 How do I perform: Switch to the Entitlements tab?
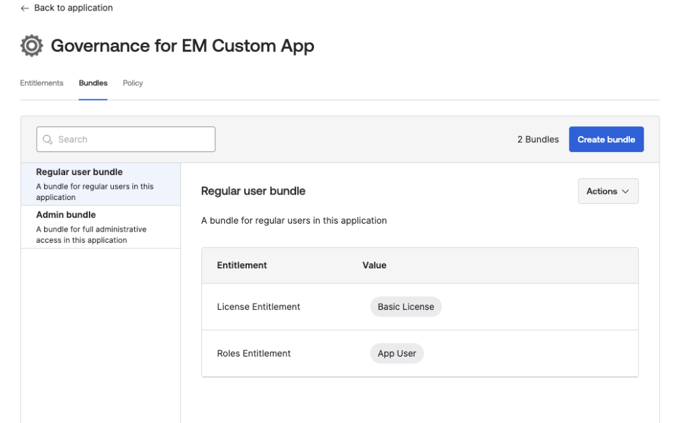41,83
